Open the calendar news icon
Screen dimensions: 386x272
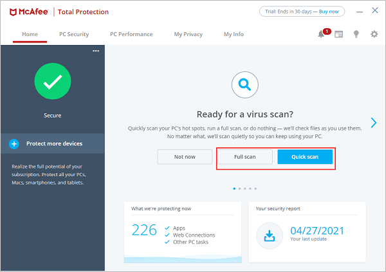338,34
